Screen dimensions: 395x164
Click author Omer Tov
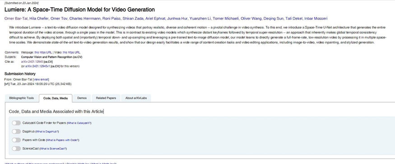click(59, 19)
